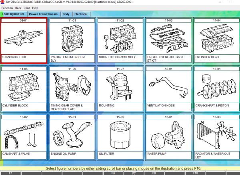The width and height of the screenshot is (240, 175).
Task: Select the Radiator & Water Outlet illustration
Action: coord(217,135)
